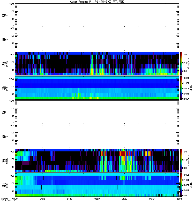Select the 0600 time axis label

179,199
